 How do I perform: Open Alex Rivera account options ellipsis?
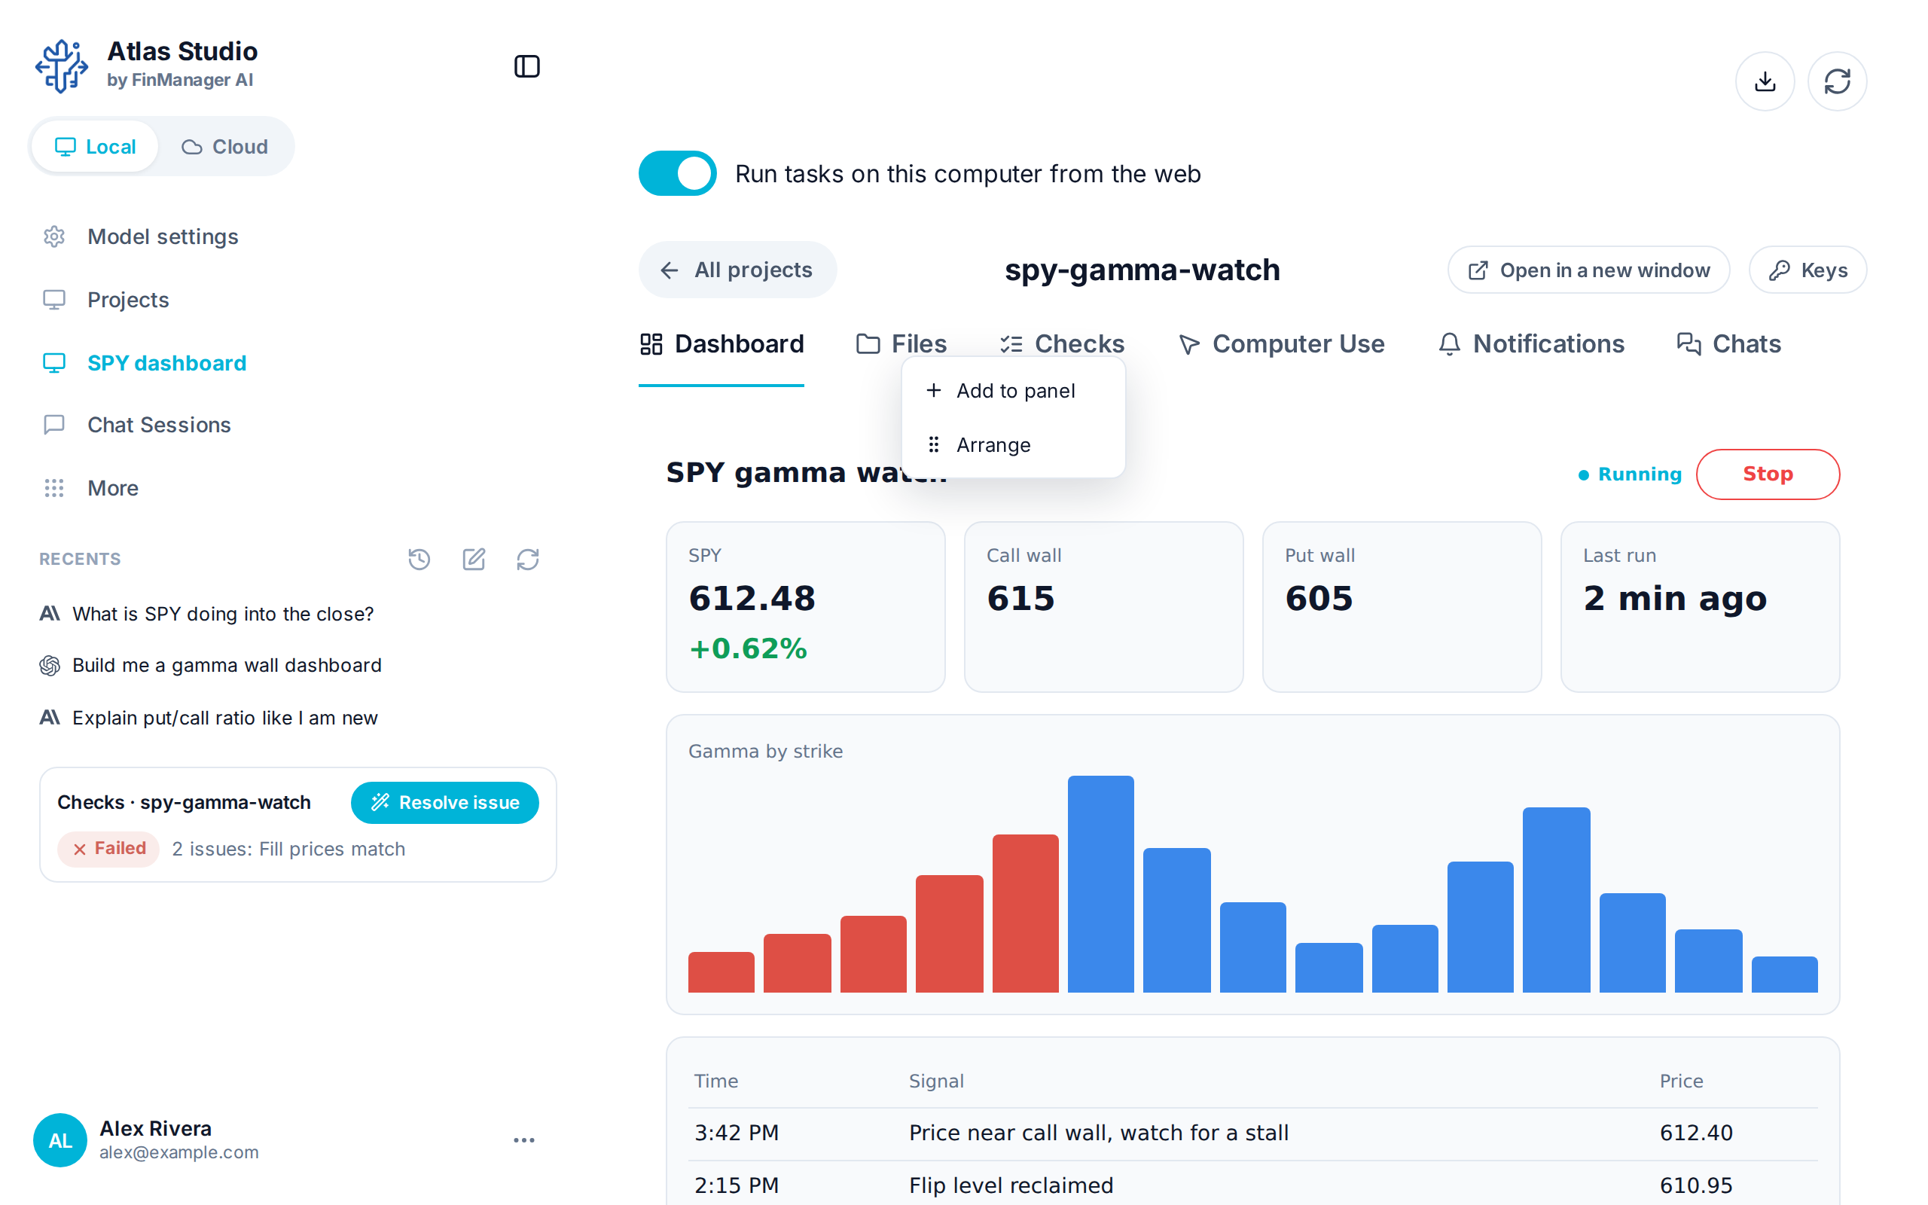pos(524,1140)
